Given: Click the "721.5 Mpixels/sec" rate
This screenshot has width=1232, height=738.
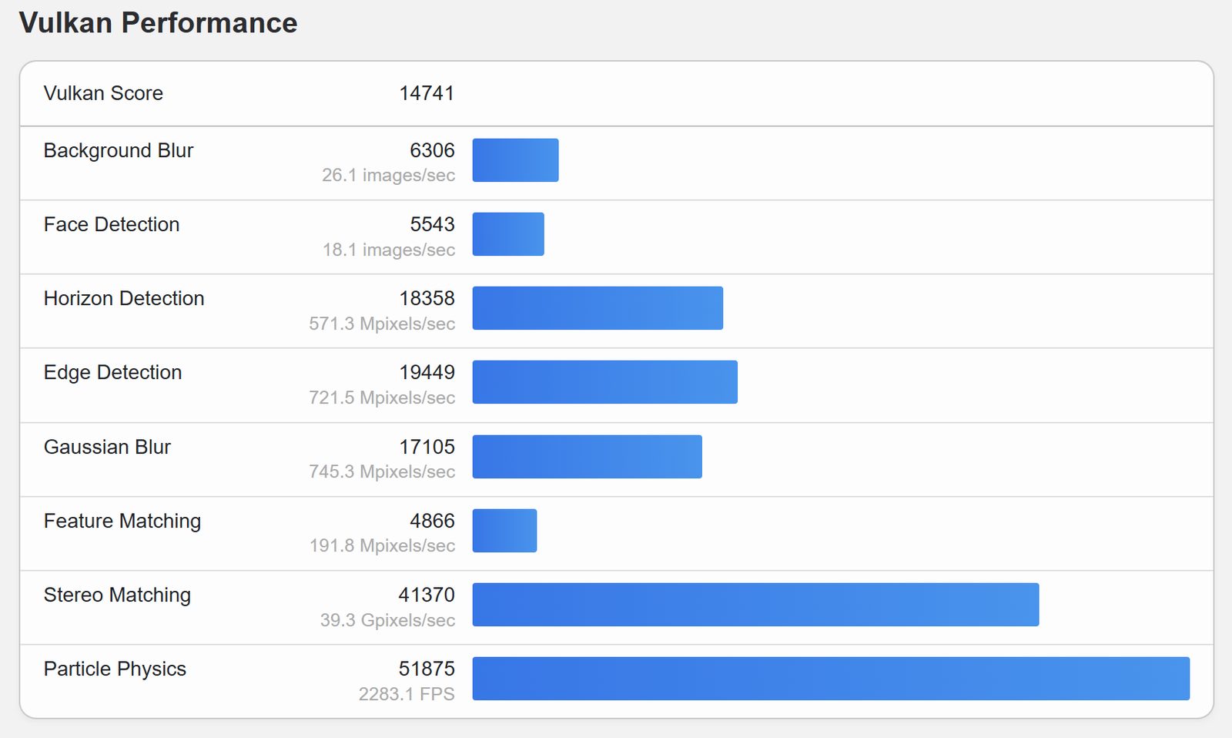Looking at the screenshot, I should [x=382, y=398].
